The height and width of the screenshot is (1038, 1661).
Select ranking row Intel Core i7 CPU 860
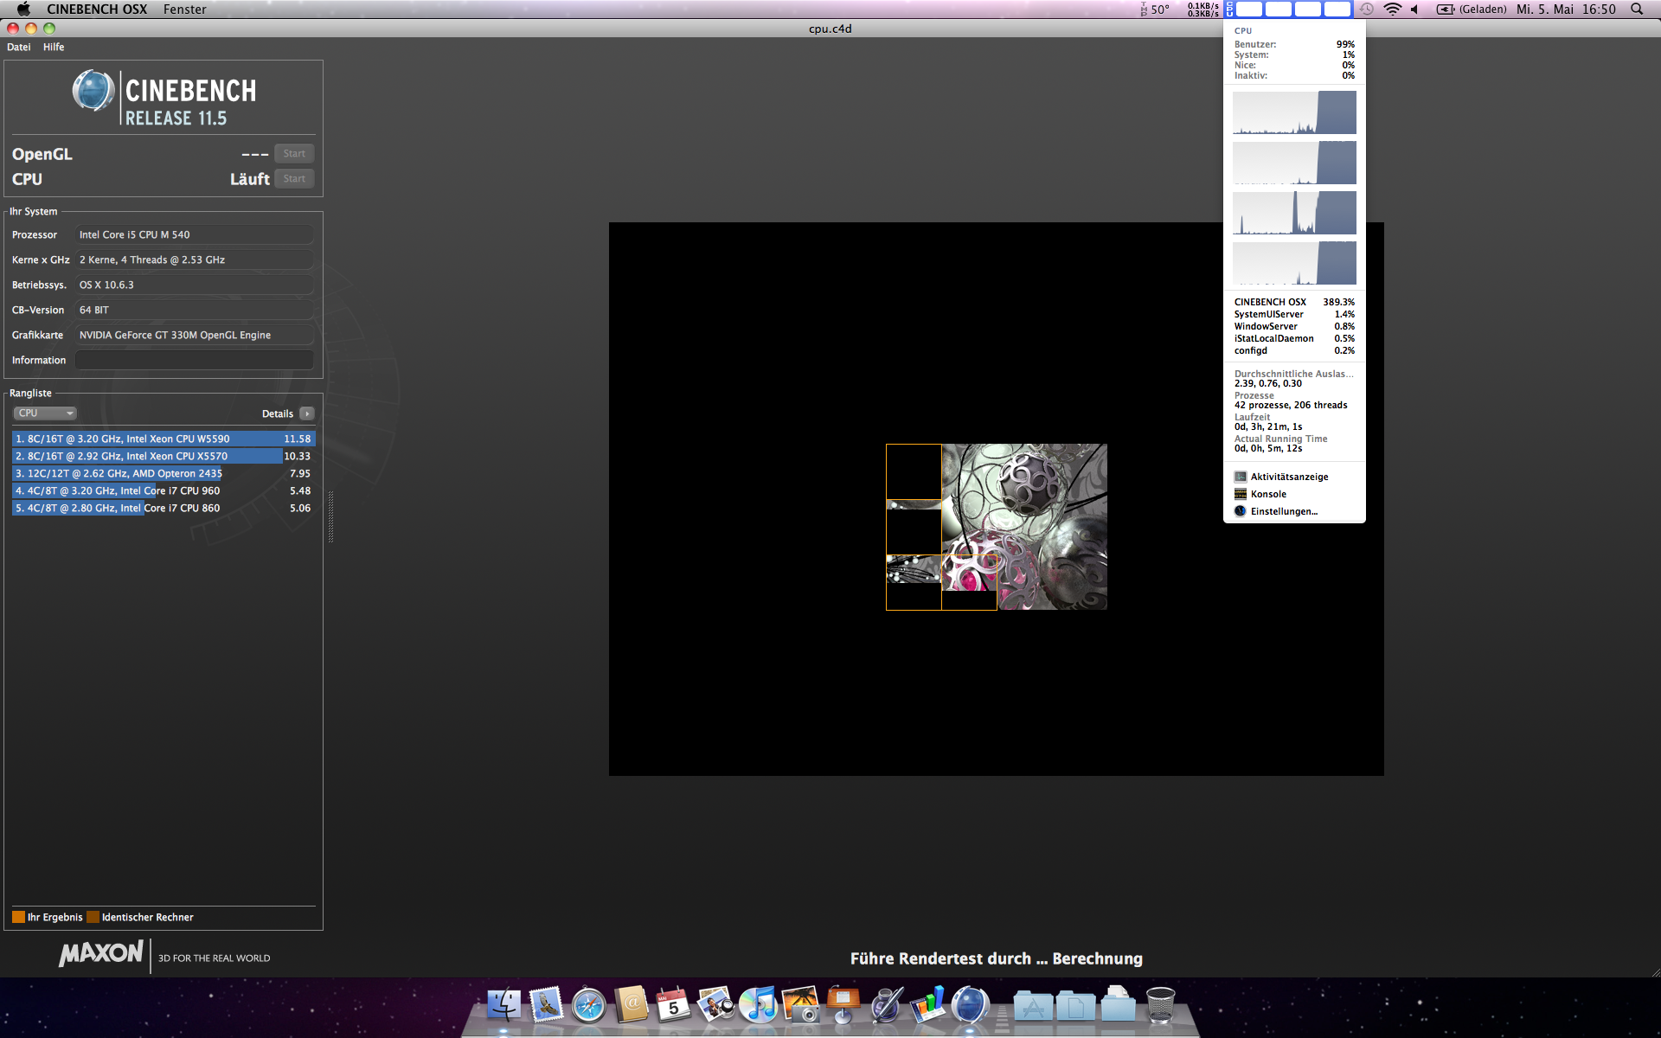pyautogui.click(x=163, y=508)
